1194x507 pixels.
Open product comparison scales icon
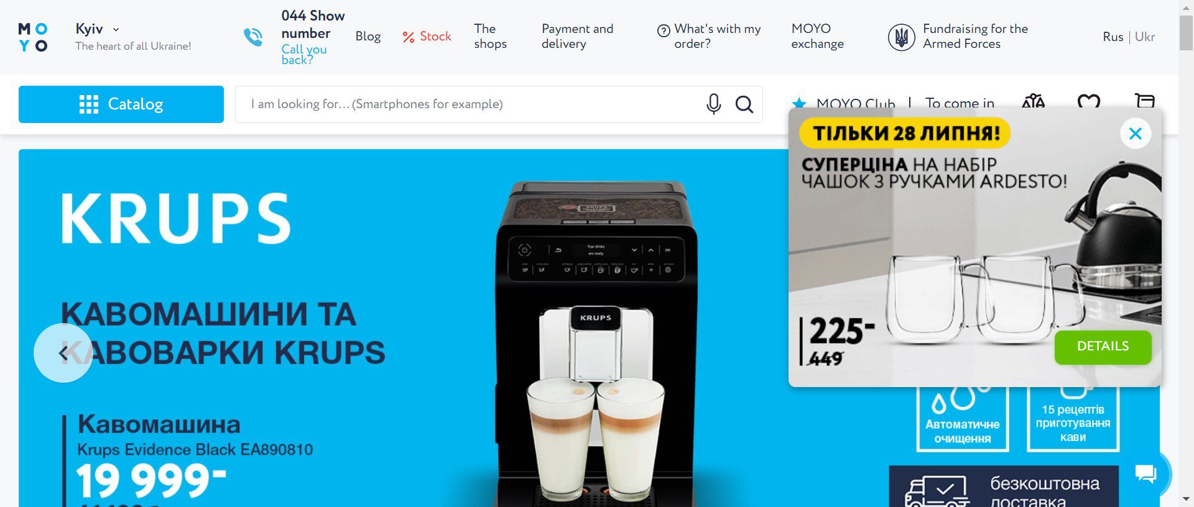tap(1033, 101)
